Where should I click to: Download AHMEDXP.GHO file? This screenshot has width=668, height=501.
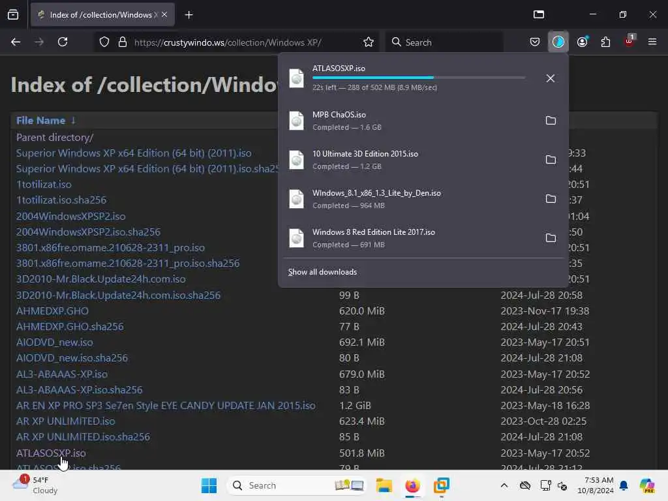(x=52, y=311)
